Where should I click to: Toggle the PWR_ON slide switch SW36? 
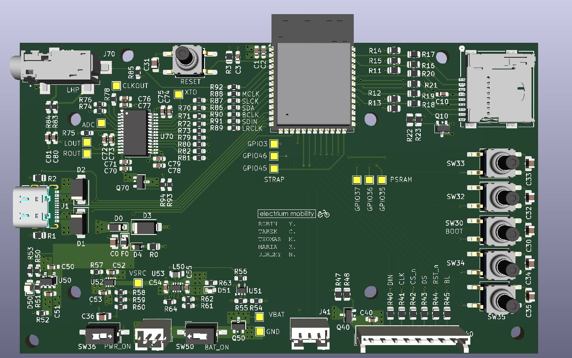[100, 334]
